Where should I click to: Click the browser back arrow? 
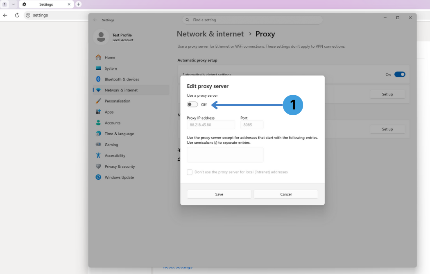click(x=5, y=16)
